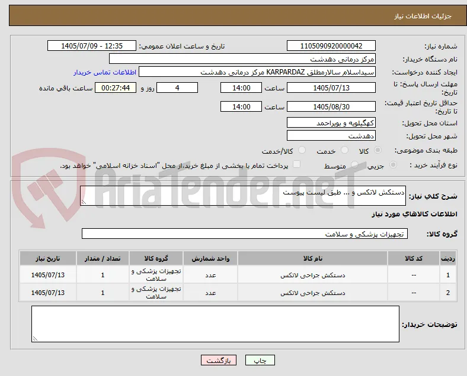Viewport: 467px width, 376px height.
Task: Click the response deadline date 1405/07/13 field
Action: pyautogui.click(x=331, y=88)
